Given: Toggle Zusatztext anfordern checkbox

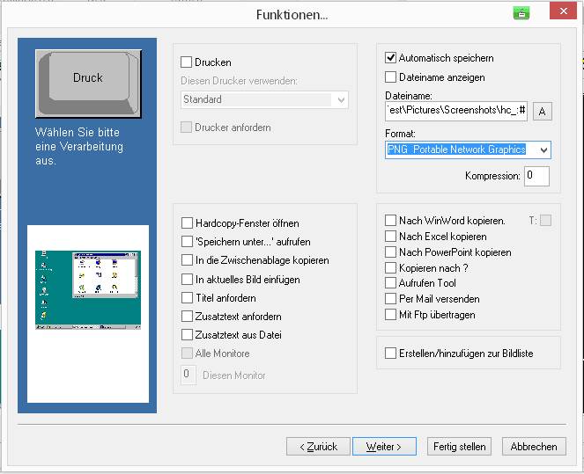Looking at the screenshot, I should 187,317.
